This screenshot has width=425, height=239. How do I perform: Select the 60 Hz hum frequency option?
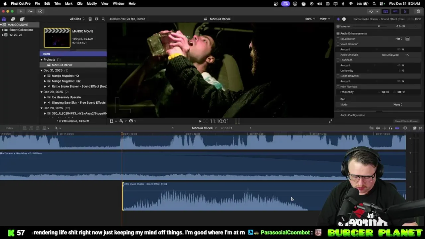point(395,92)
